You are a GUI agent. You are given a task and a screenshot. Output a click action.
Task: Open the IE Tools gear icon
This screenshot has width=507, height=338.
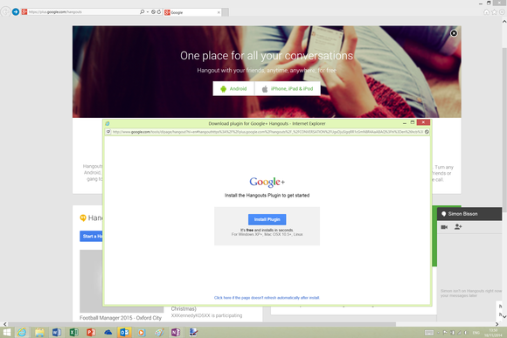(502, 12)
